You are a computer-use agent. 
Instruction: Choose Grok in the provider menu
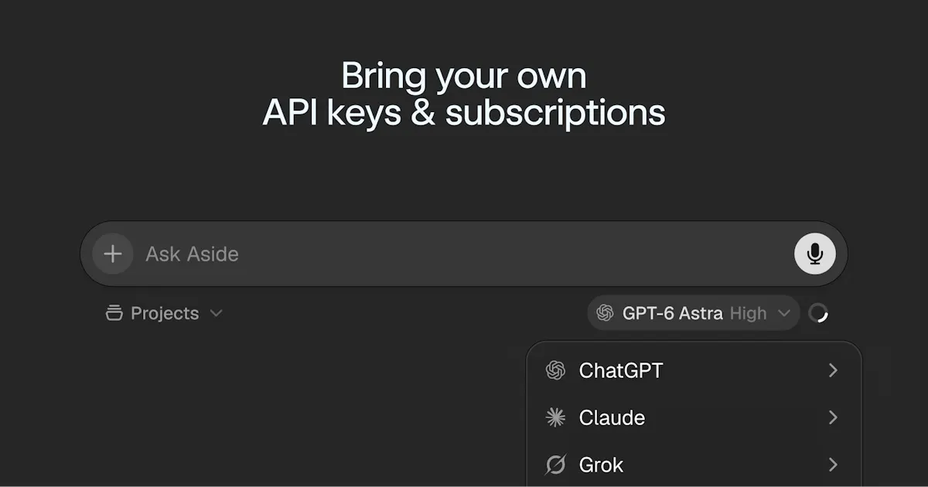[694, 465]
